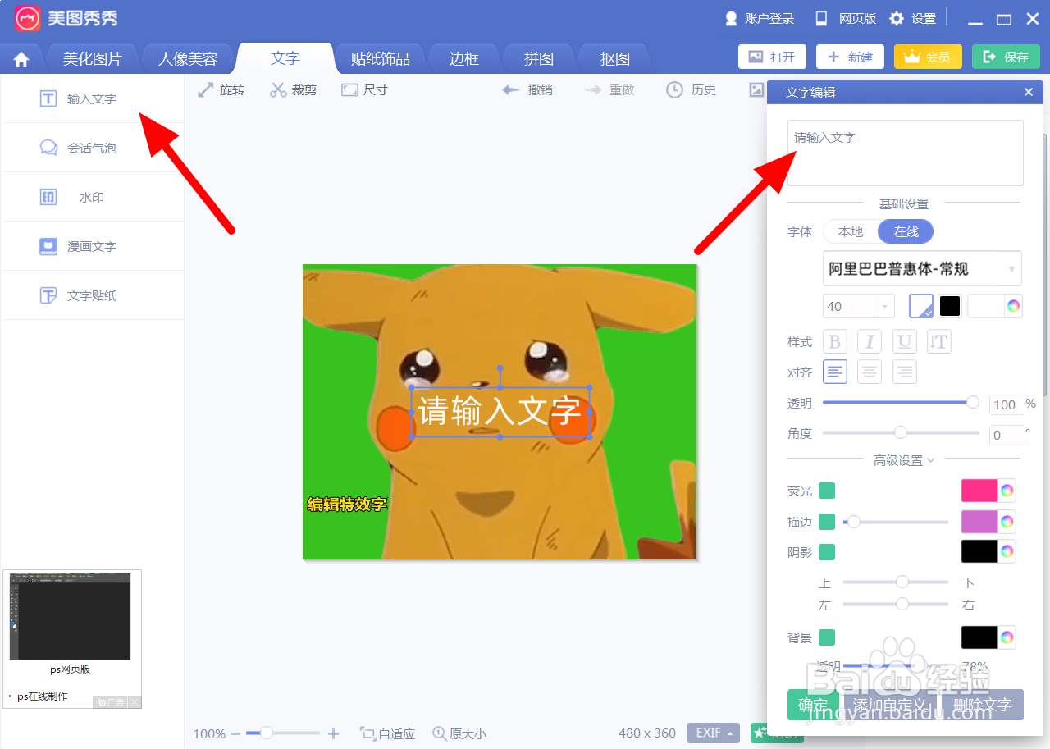Image resolution: width=1050 pixels, height=749 pixels.
Task: Open font dropdown 阿里巴巴普惠体-常规
Action: coord(922,268)
